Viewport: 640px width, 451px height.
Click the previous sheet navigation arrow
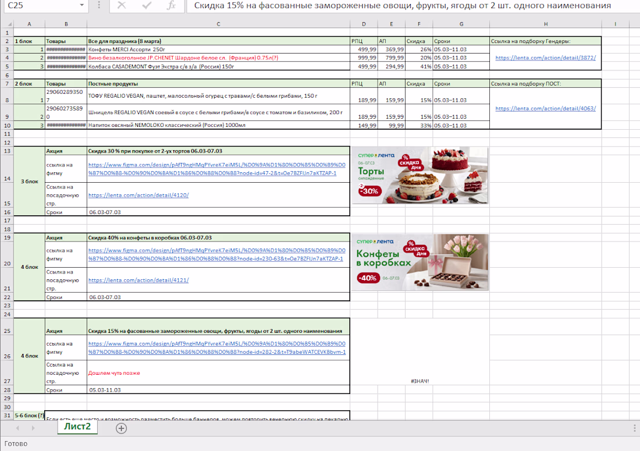17,428
